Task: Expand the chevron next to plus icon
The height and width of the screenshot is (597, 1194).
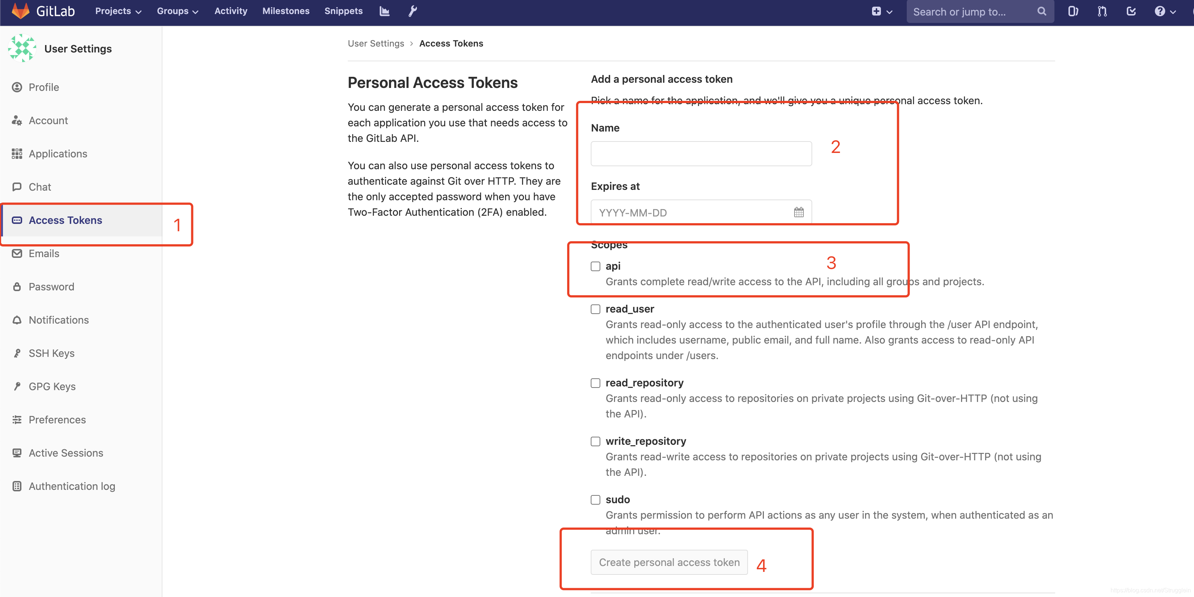Action: click(x=889, y=12)
